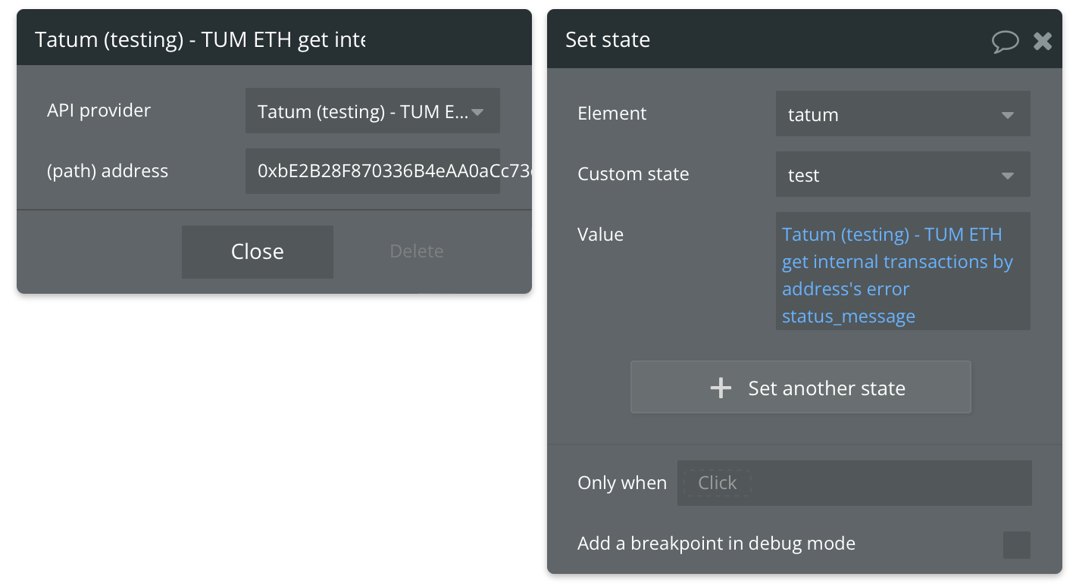Expand the Custom state dropdown arrow

point(1007,176)
